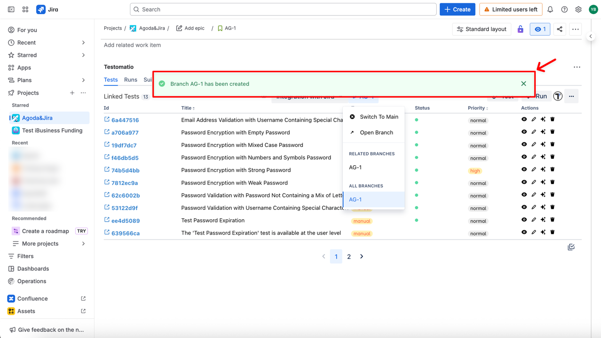Click the share icon in the header
The width and height of the screenshot is (601, 338).
560,29
